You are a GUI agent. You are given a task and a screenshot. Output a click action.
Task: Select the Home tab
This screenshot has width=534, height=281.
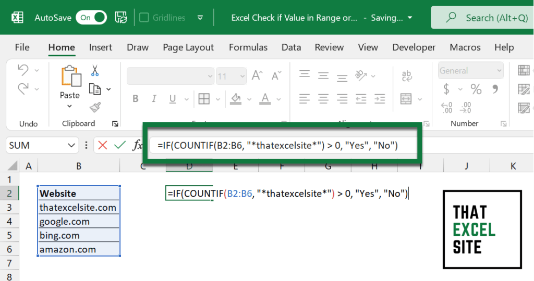coord(62,47)
